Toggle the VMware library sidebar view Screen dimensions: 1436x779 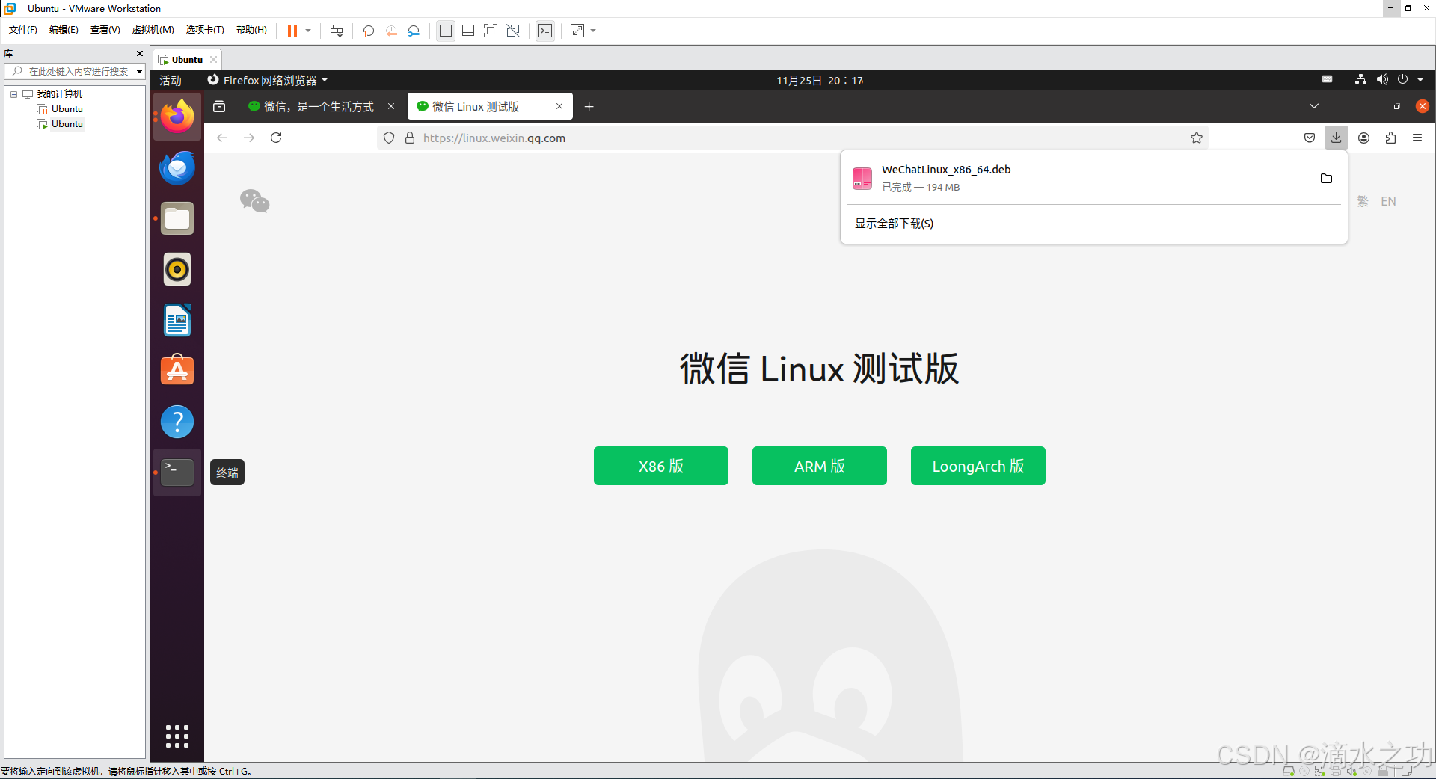[x=446, y=31]
